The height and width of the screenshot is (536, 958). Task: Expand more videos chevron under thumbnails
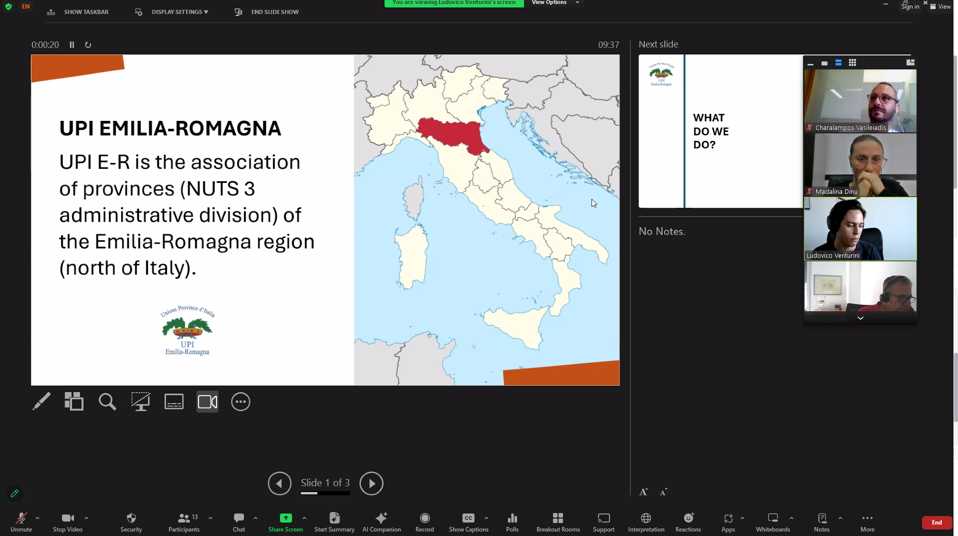click(x=860, y=318)
